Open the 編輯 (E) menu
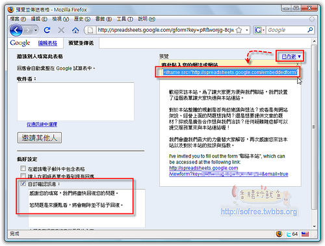The width and height of the screenshot is (325, 246). (39, 19)
